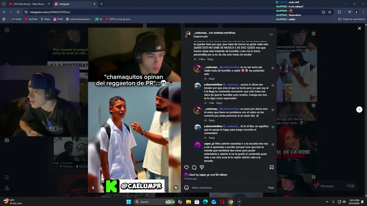Open the emoji picker in the comment box
The image size is (367, 206).
coord(186,188)
